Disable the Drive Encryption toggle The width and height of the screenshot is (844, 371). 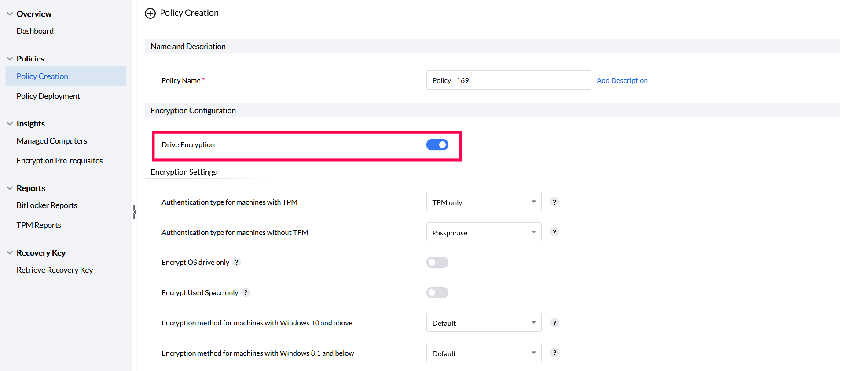[437, 145]
